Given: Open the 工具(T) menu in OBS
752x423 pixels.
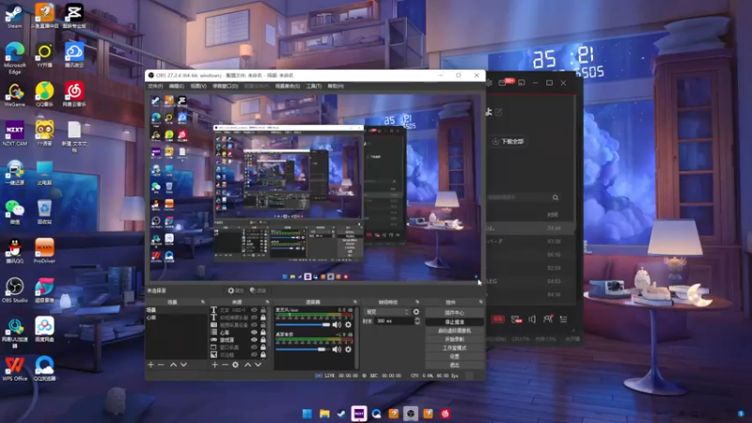Looking at the screenshot, I should pyautogui.click(x=314, y=86).
